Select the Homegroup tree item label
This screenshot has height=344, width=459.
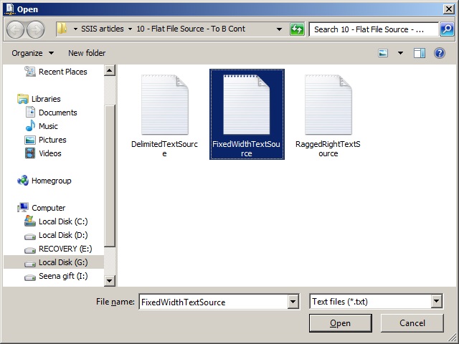pos(51,181)
